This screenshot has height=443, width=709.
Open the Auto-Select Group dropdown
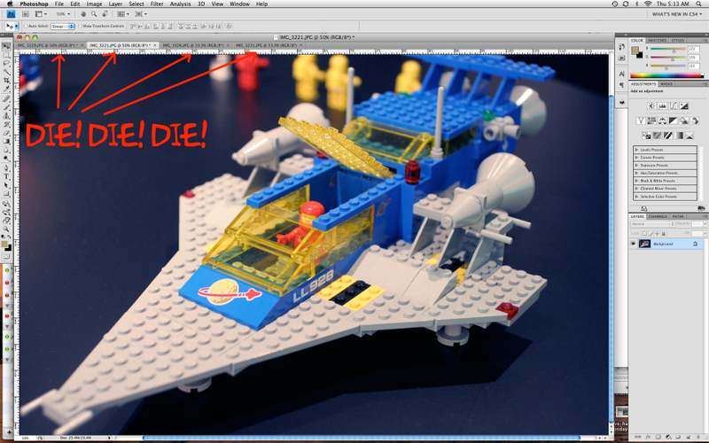pos(63,27)
